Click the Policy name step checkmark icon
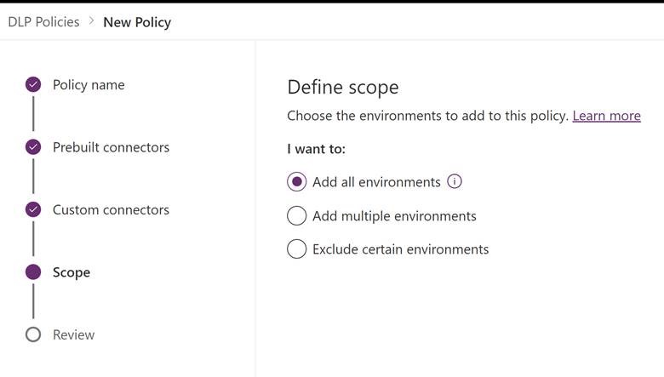Viewport: 664px width, 377px height. click(33, 84)
